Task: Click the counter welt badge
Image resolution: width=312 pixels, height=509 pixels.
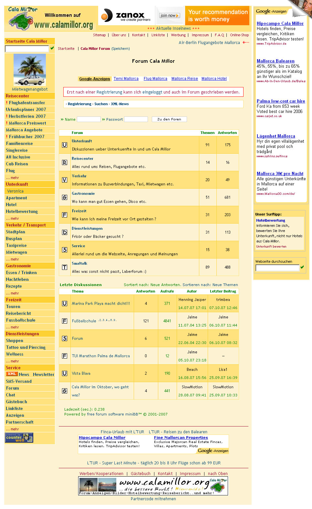Action: (19, 438)
